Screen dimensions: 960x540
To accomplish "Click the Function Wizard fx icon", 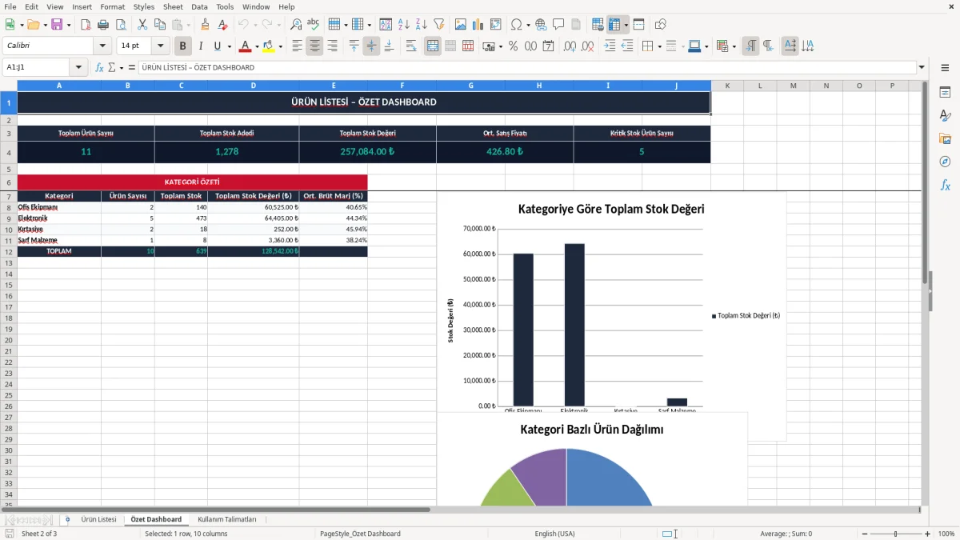I will pos(99,68).
